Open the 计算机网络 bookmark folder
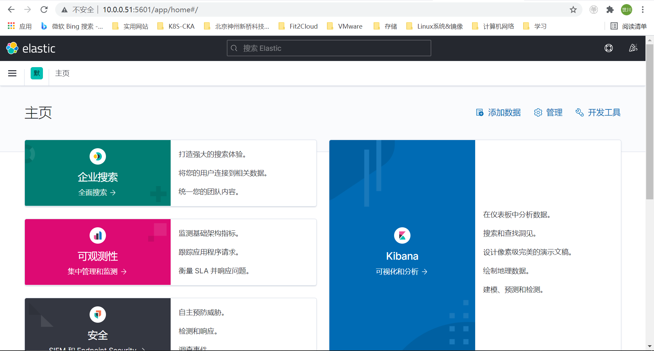 [493, 26]
